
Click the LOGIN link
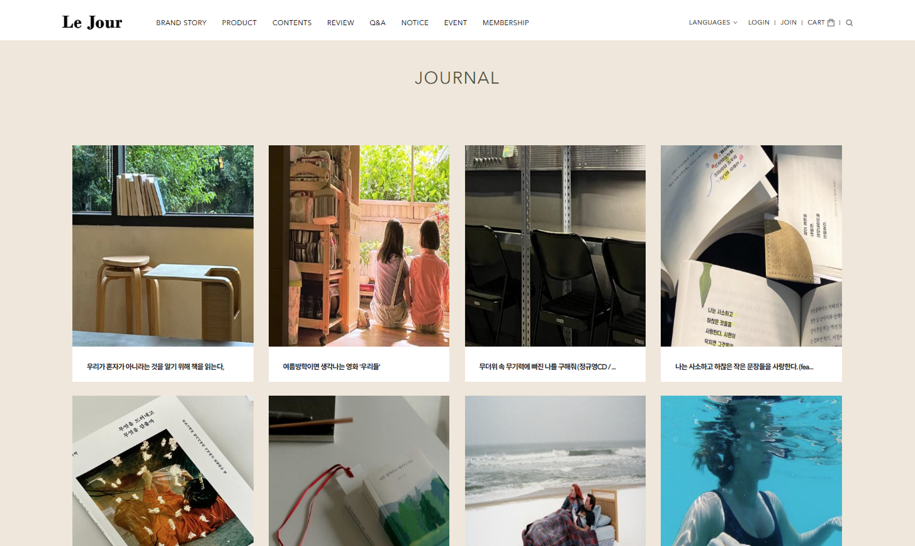pyautogui.click(x=758, y=23)
